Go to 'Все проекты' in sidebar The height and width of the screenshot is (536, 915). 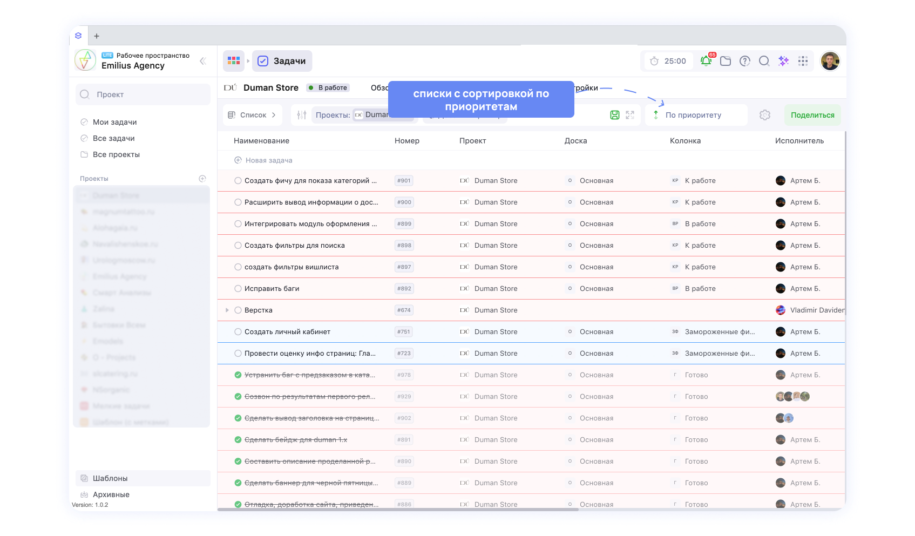(x=116, y=154)
